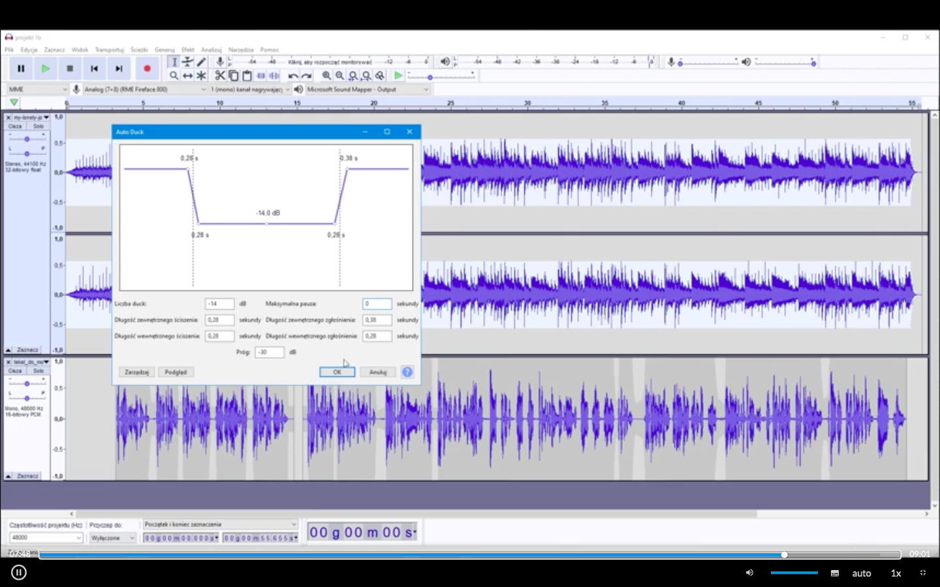Click the Undo arrow icon

point(293,76)
